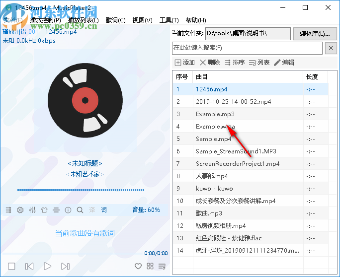Select track 12456.mp4 in playlist
The image size is (340, 277).
251,89
